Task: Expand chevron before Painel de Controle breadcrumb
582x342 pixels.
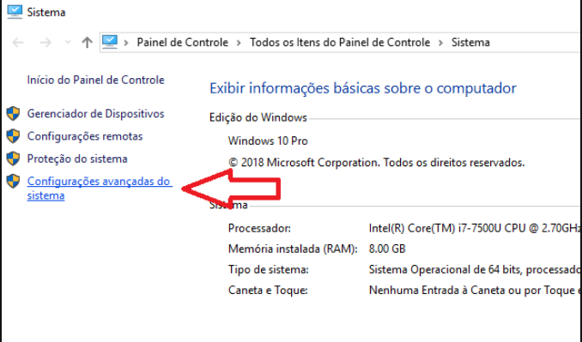Action: (126, 43)
